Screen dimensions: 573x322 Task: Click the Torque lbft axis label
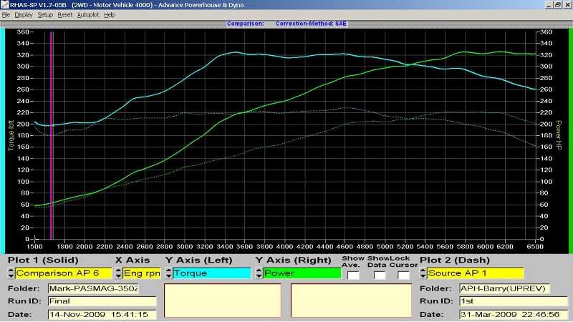(x=11, y=135)
